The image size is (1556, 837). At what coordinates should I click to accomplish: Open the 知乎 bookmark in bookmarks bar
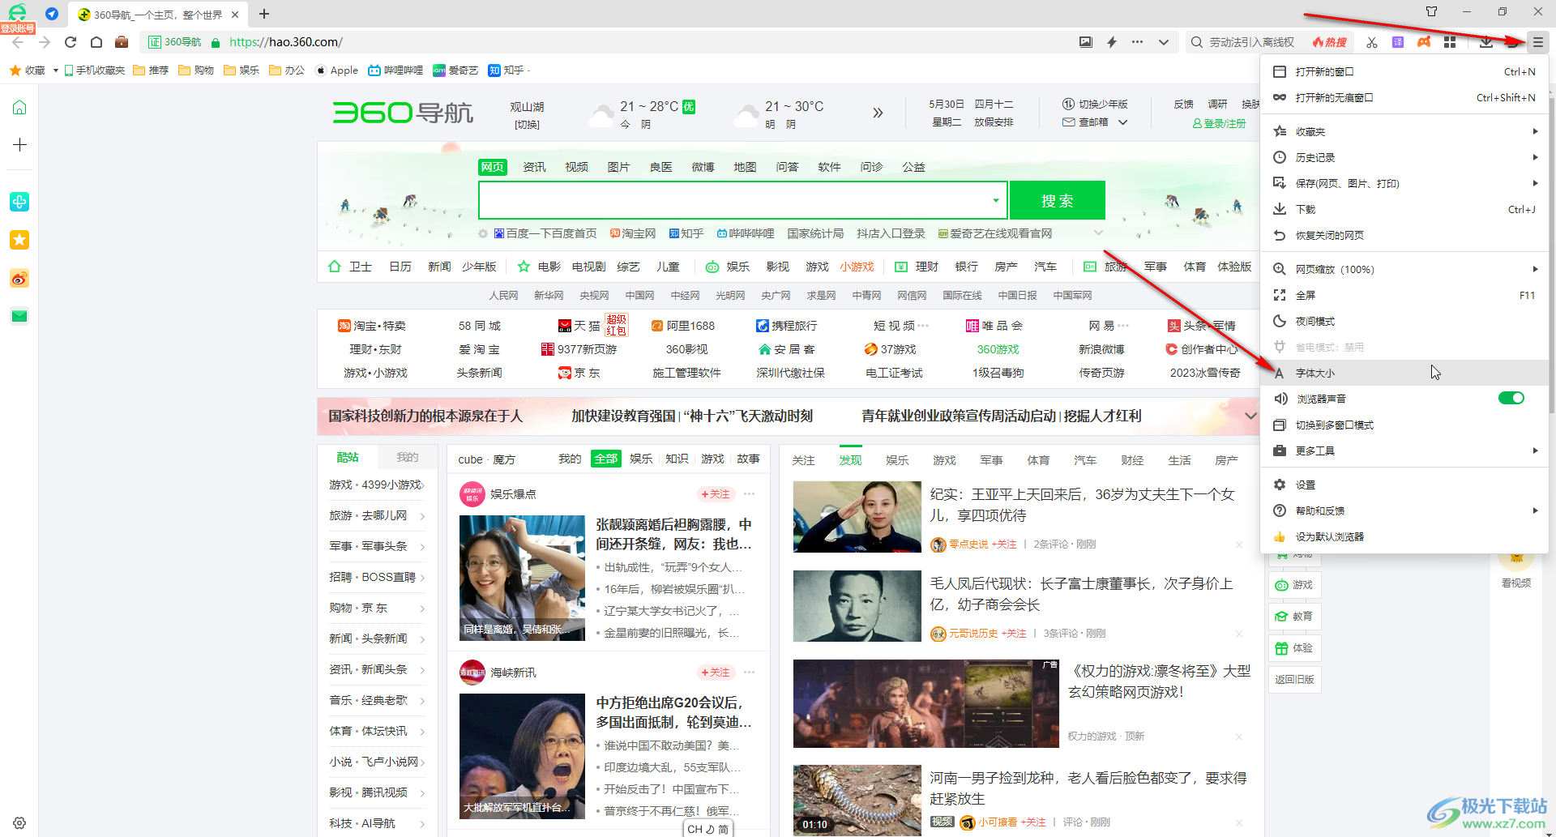(507, 70)
